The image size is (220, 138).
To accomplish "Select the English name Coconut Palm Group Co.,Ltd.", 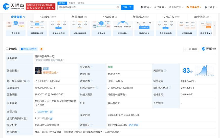I will (x=124, y=115).
